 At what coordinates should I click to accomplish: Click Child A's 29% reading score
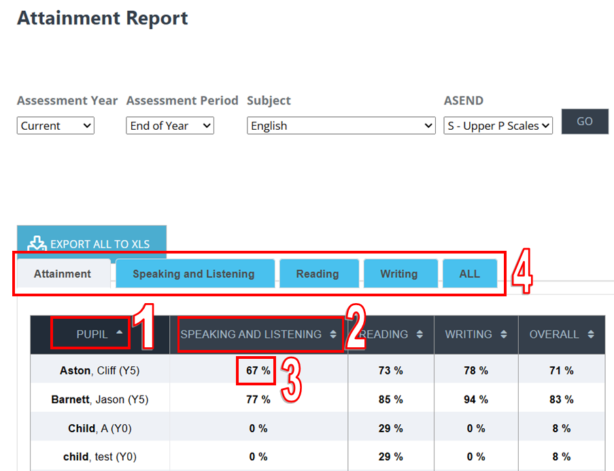[x=391, y=428]
